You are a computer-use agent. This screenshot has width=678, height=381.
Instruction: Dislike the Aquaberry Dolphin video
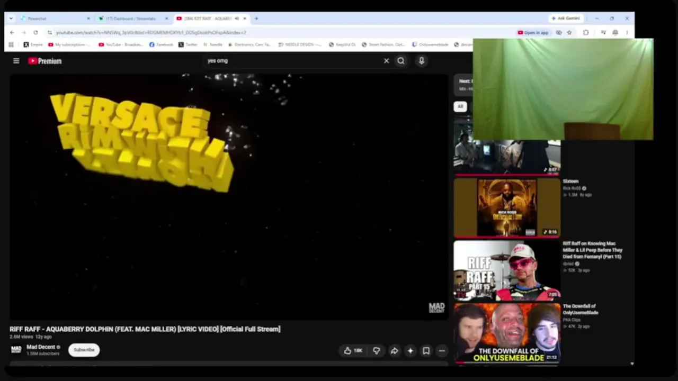click(377, 350)
